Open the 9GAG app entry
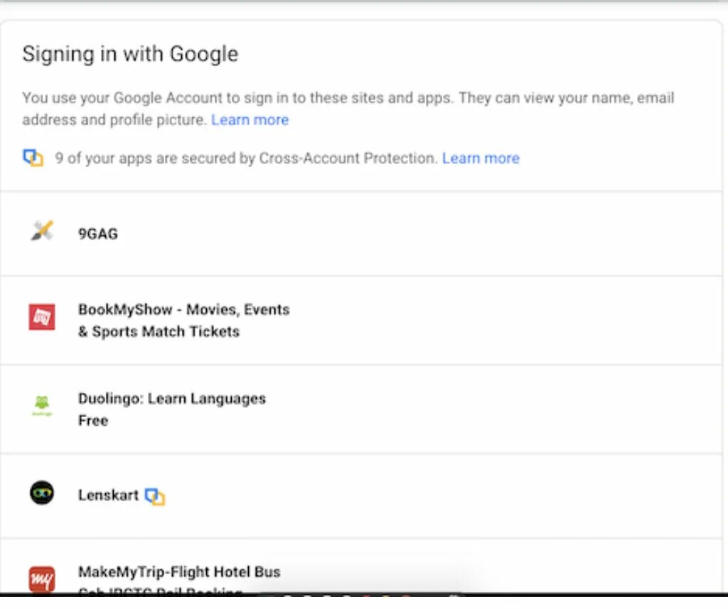Image resolution: width=728 pixels, height=609 pixels. point(98,234)
